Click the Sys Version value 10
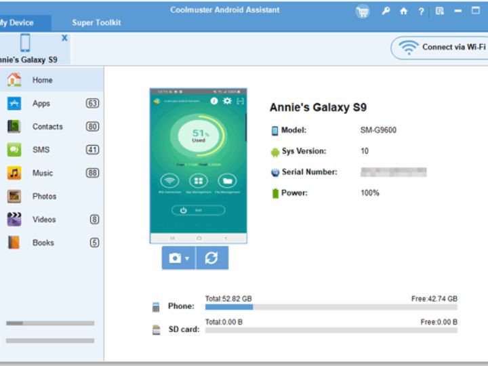Image resolution: width=488 pixels, height=366 pixels. (x=365, y=151)
